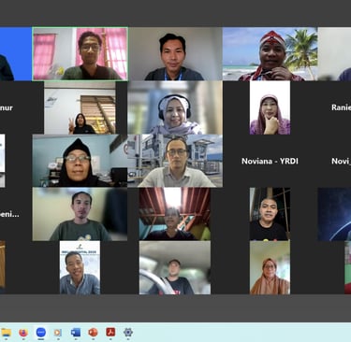Open Microsoft Word from the taskbar
This screenshot has height=342, width=351.
tap(76, 333)
